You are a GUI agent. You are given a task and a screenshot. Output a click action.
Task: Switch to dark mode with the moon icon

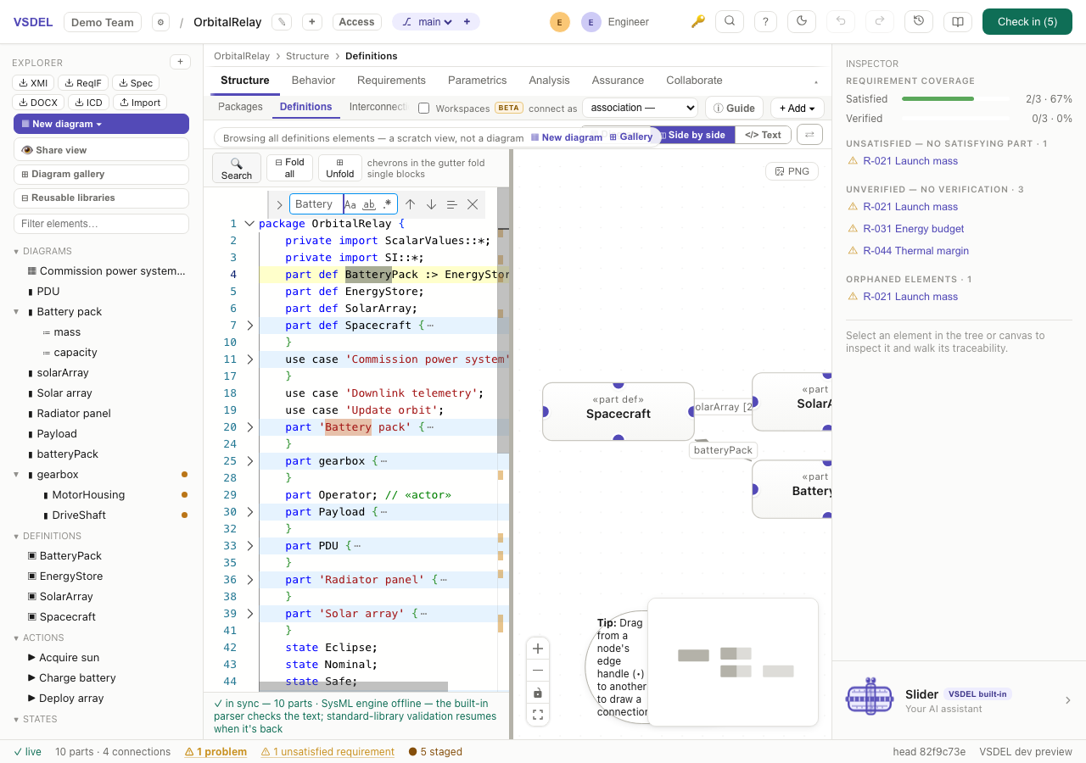802,22
